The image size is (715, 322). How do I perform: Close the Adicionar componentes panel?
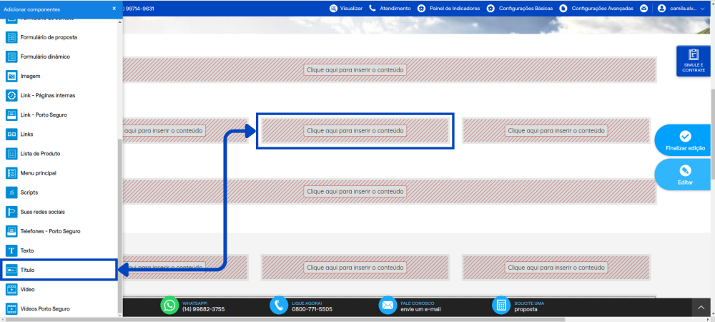coord(114,9)
